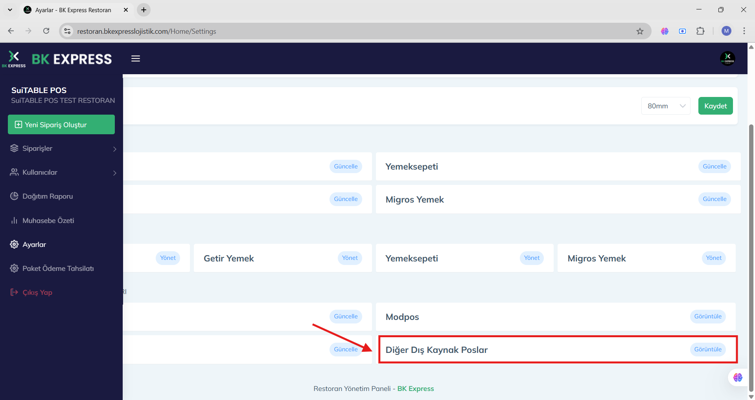This screenshot has height=400, width=755.
Task: Click the BK Express logo
Action: pos(57,59)
